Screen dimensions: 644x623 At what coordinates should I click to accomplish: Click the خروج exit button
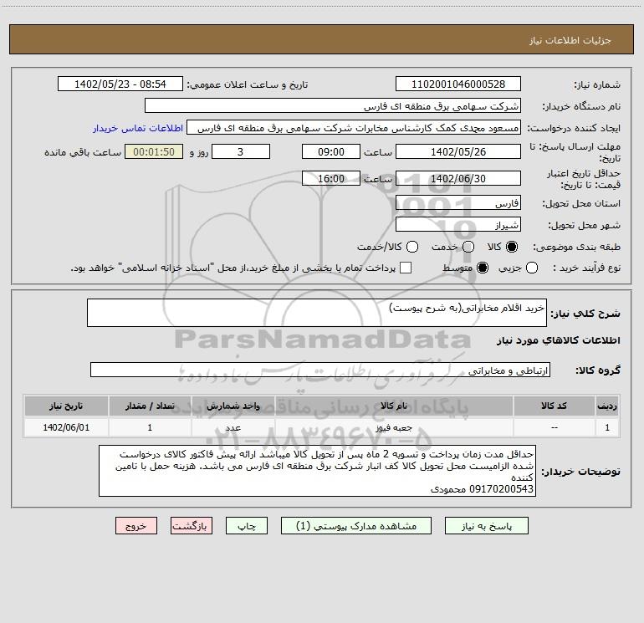click(x=136, y=526)
